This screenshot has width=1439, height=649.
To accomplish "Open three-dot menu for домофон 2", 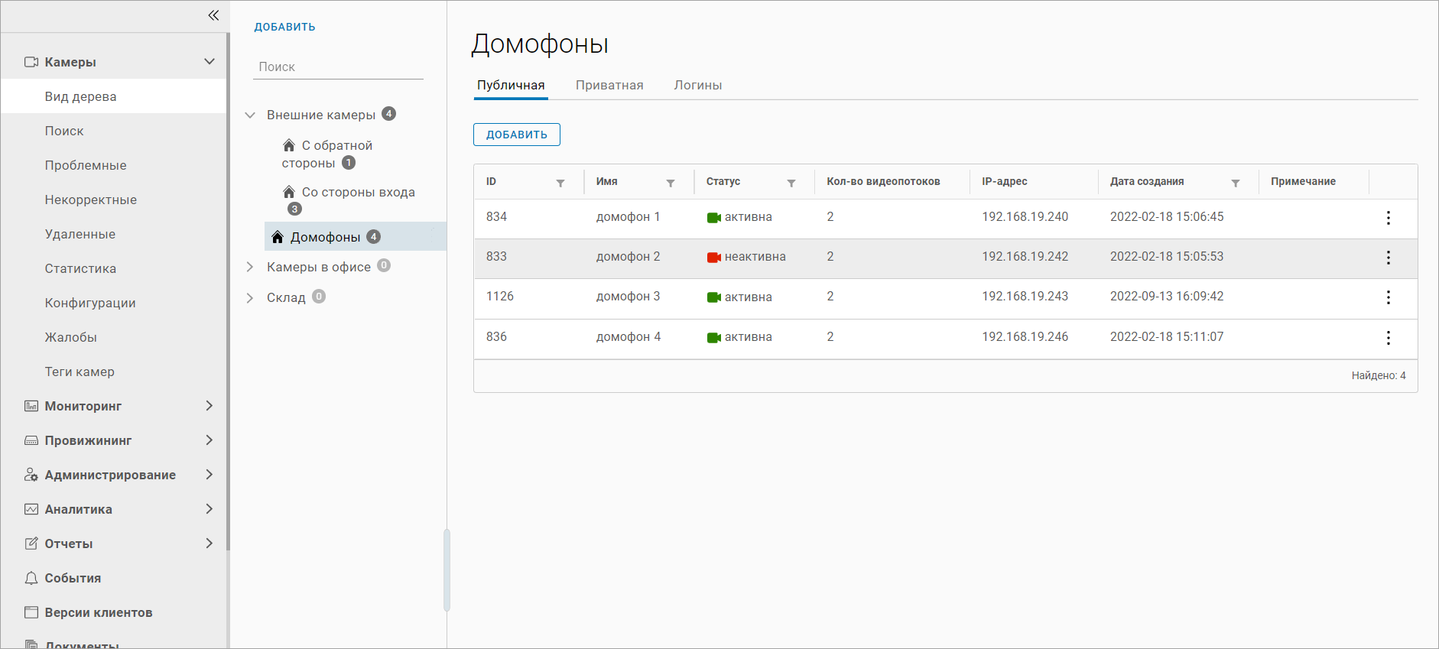I will click(1389, 258).
